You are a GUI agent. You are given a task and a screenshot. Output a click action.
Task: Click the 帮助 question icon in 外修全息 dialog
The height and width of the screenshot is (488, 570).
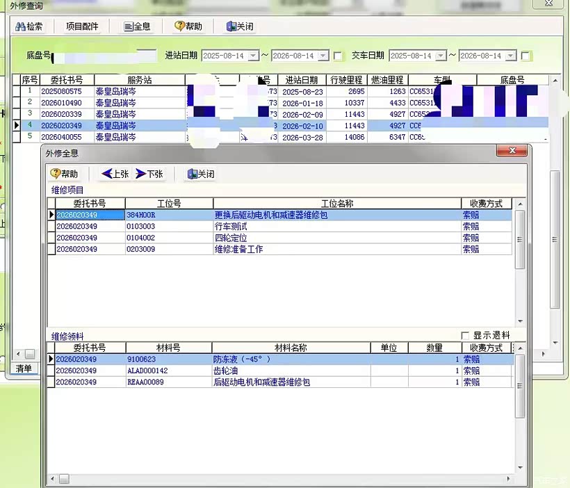[55, 174]
